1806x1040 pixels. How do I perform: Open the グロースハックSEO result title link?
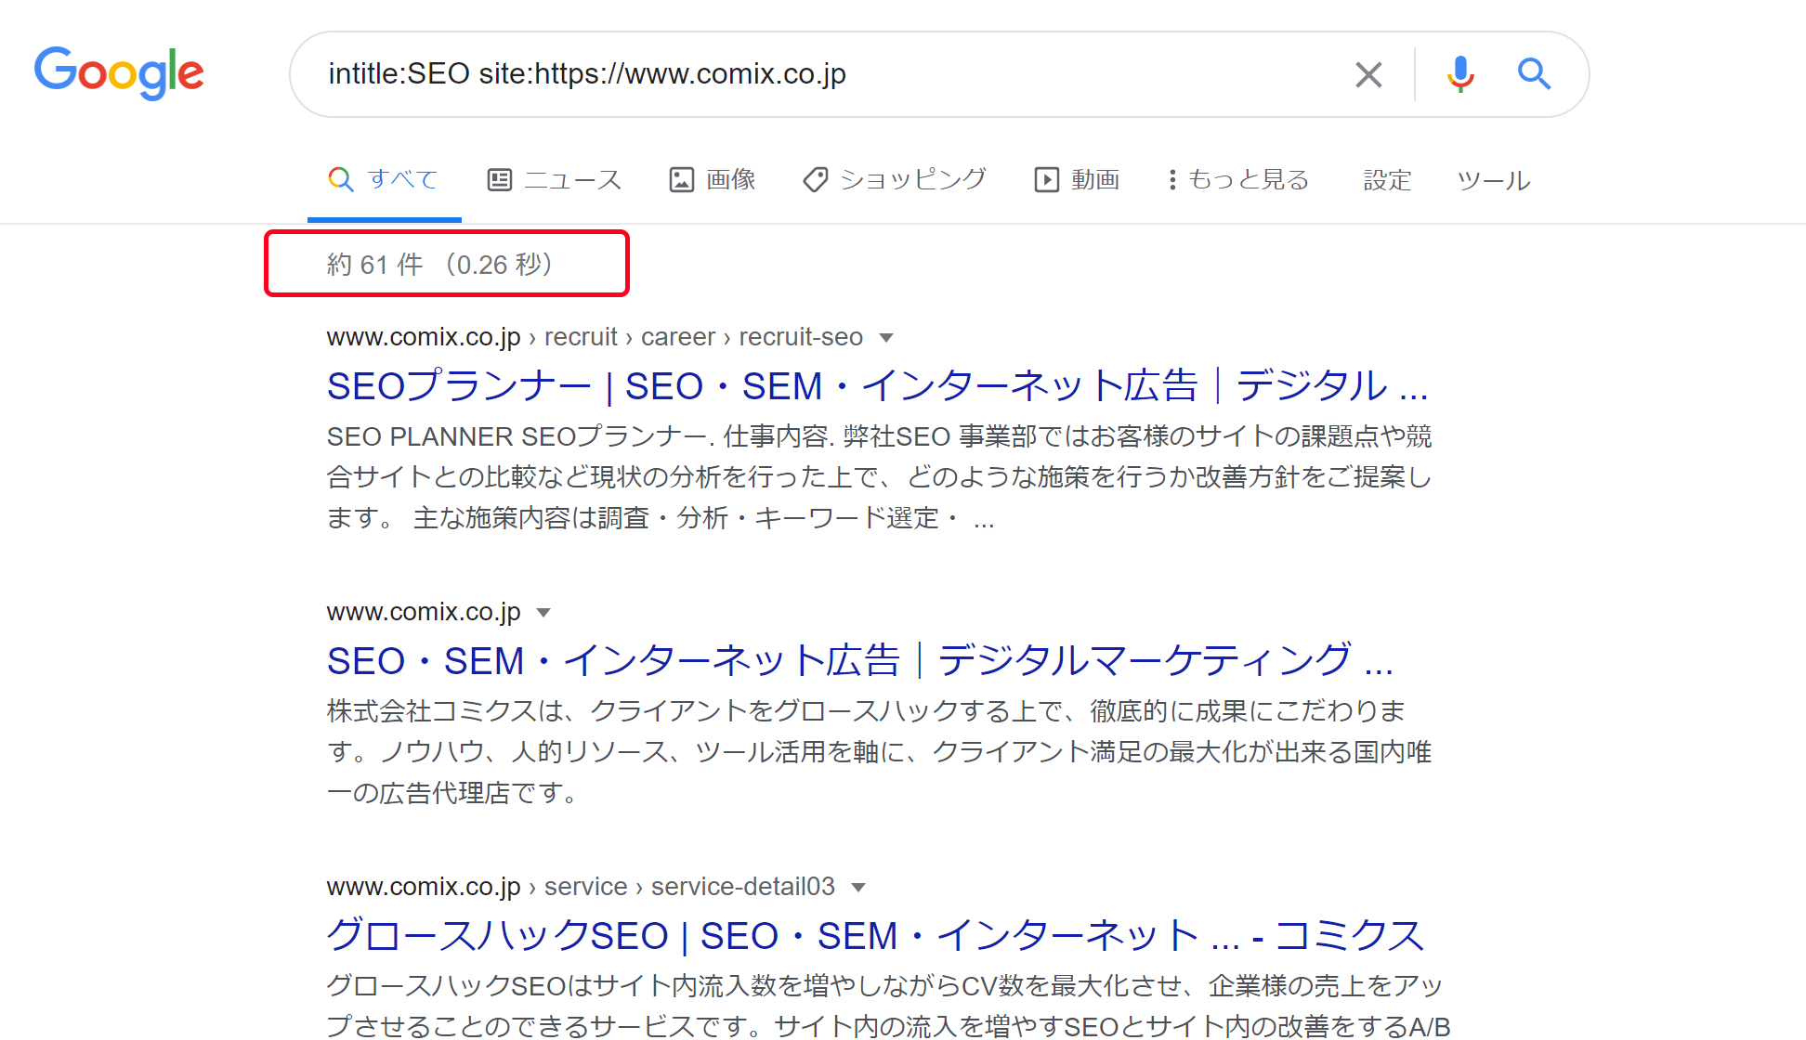tap(875, 935)
